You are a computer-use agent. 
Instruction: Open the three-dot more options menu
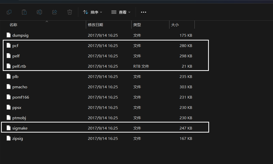pyautogui.click(x=143, y=12)
